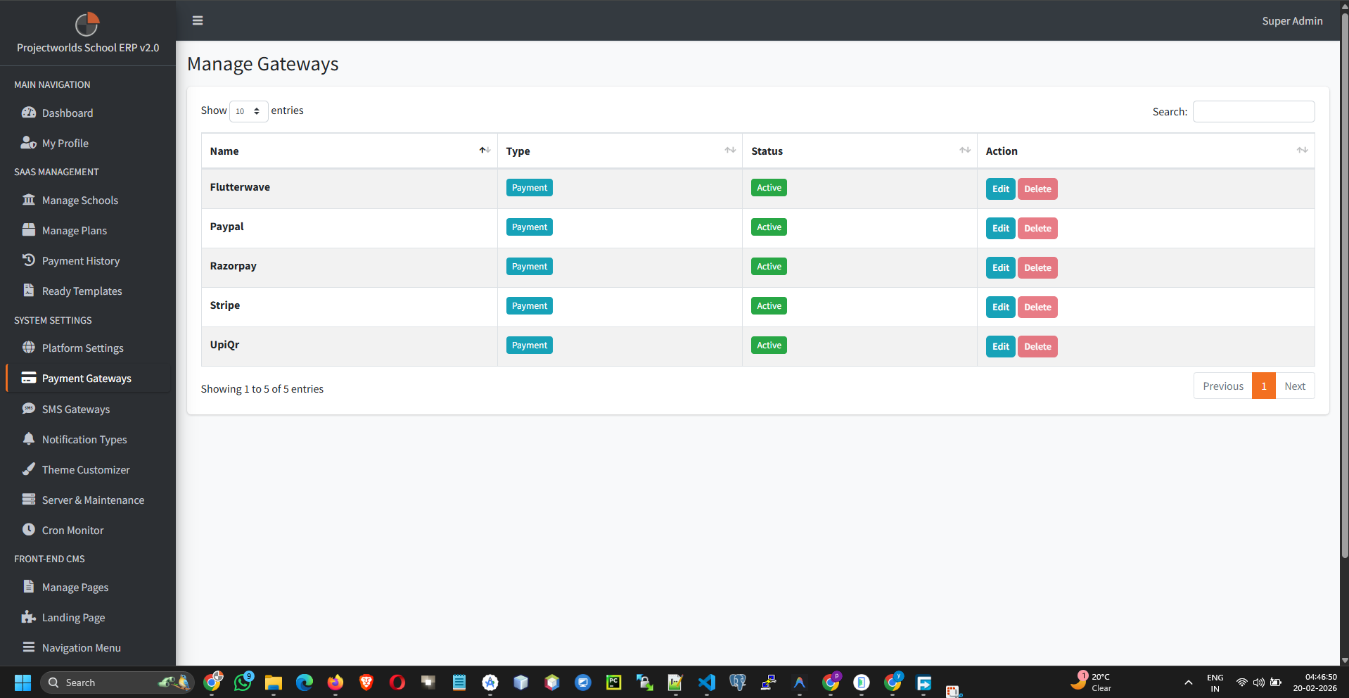Select Platform Settings from the sidebar

tap(82, 348)
